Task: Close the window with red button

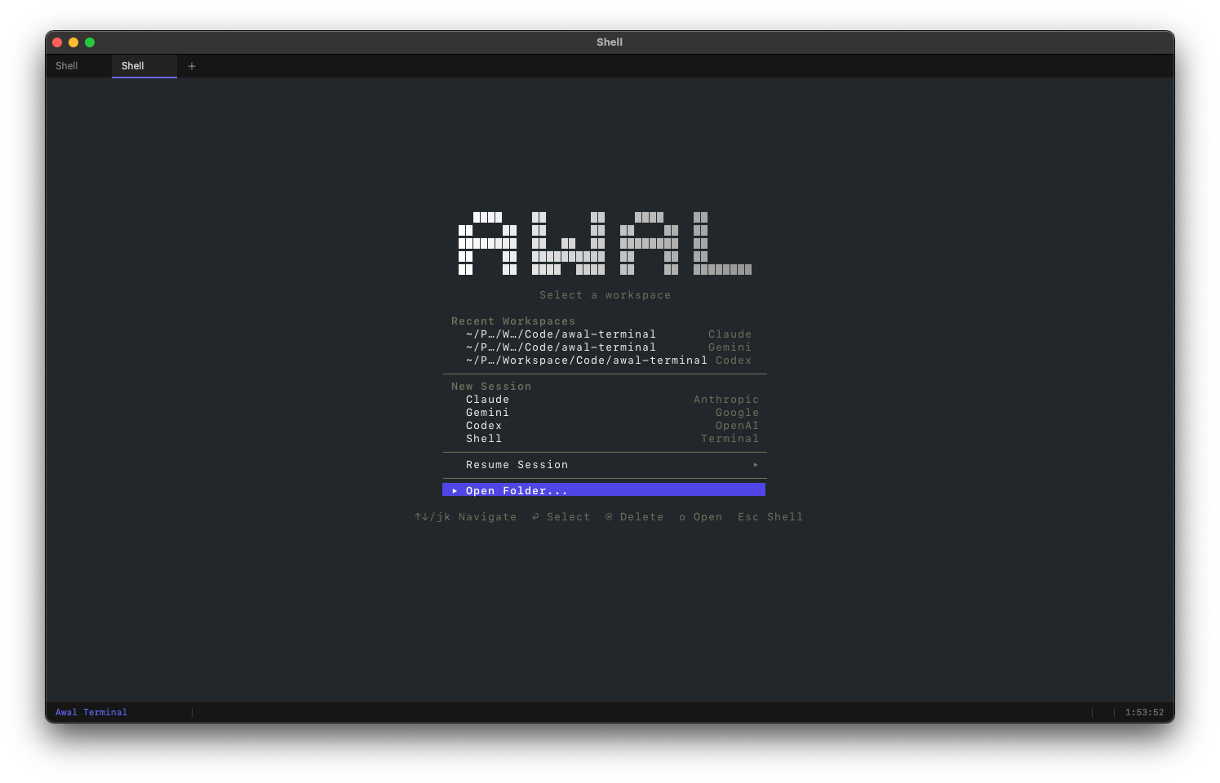Action: pos(57,42)
